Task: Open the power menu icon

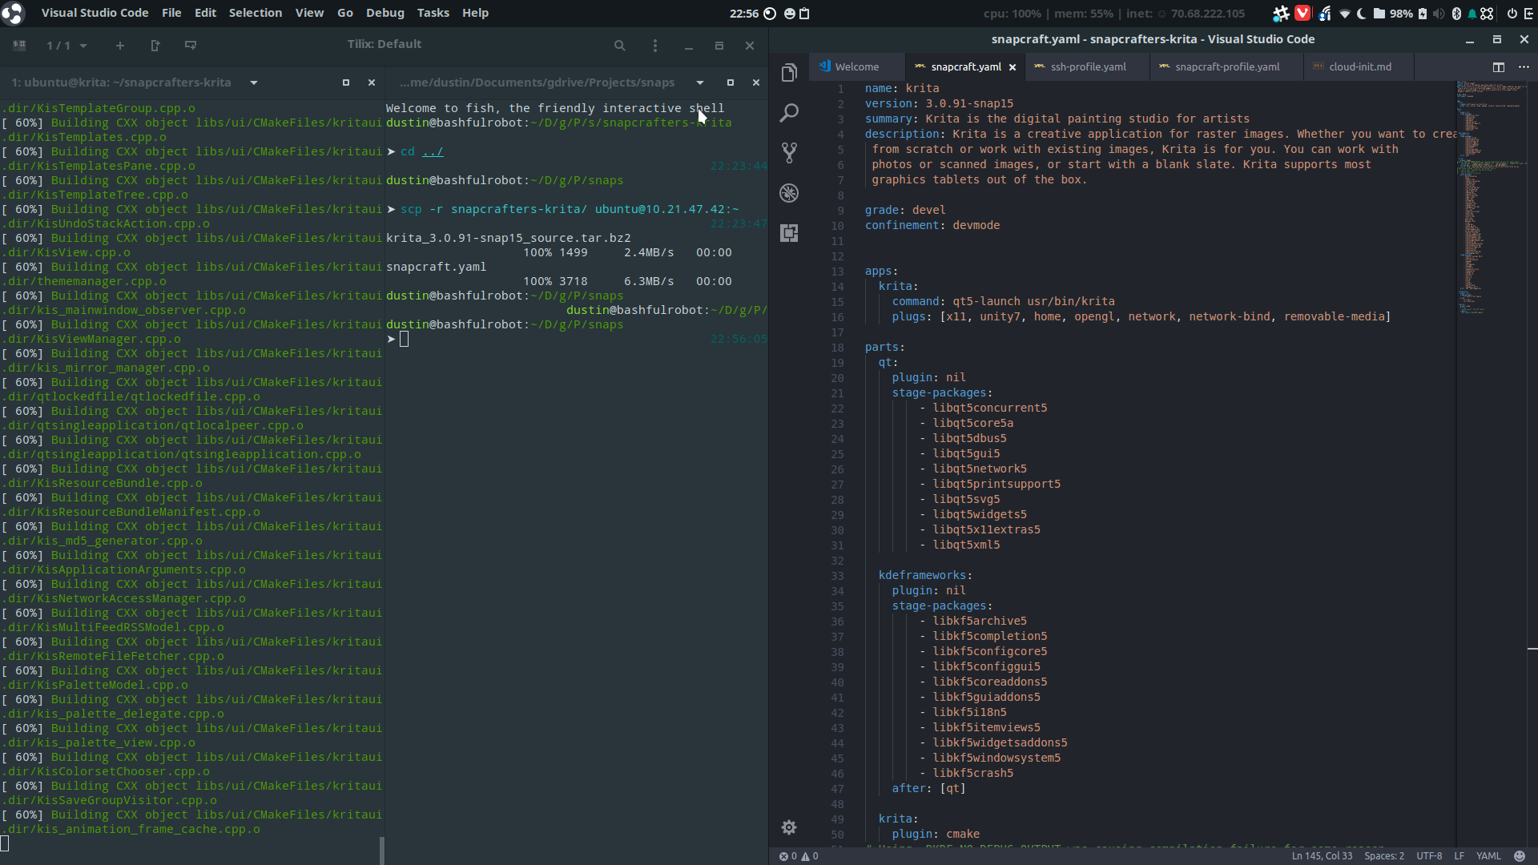Action: point(1512,13)
